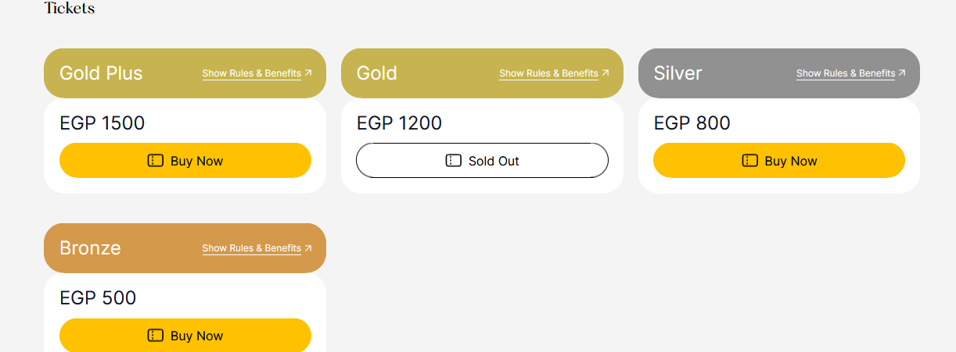Buy the Bronze EGP 500 ticket
This screenshot has width=956, height=352.
(185, 336)
